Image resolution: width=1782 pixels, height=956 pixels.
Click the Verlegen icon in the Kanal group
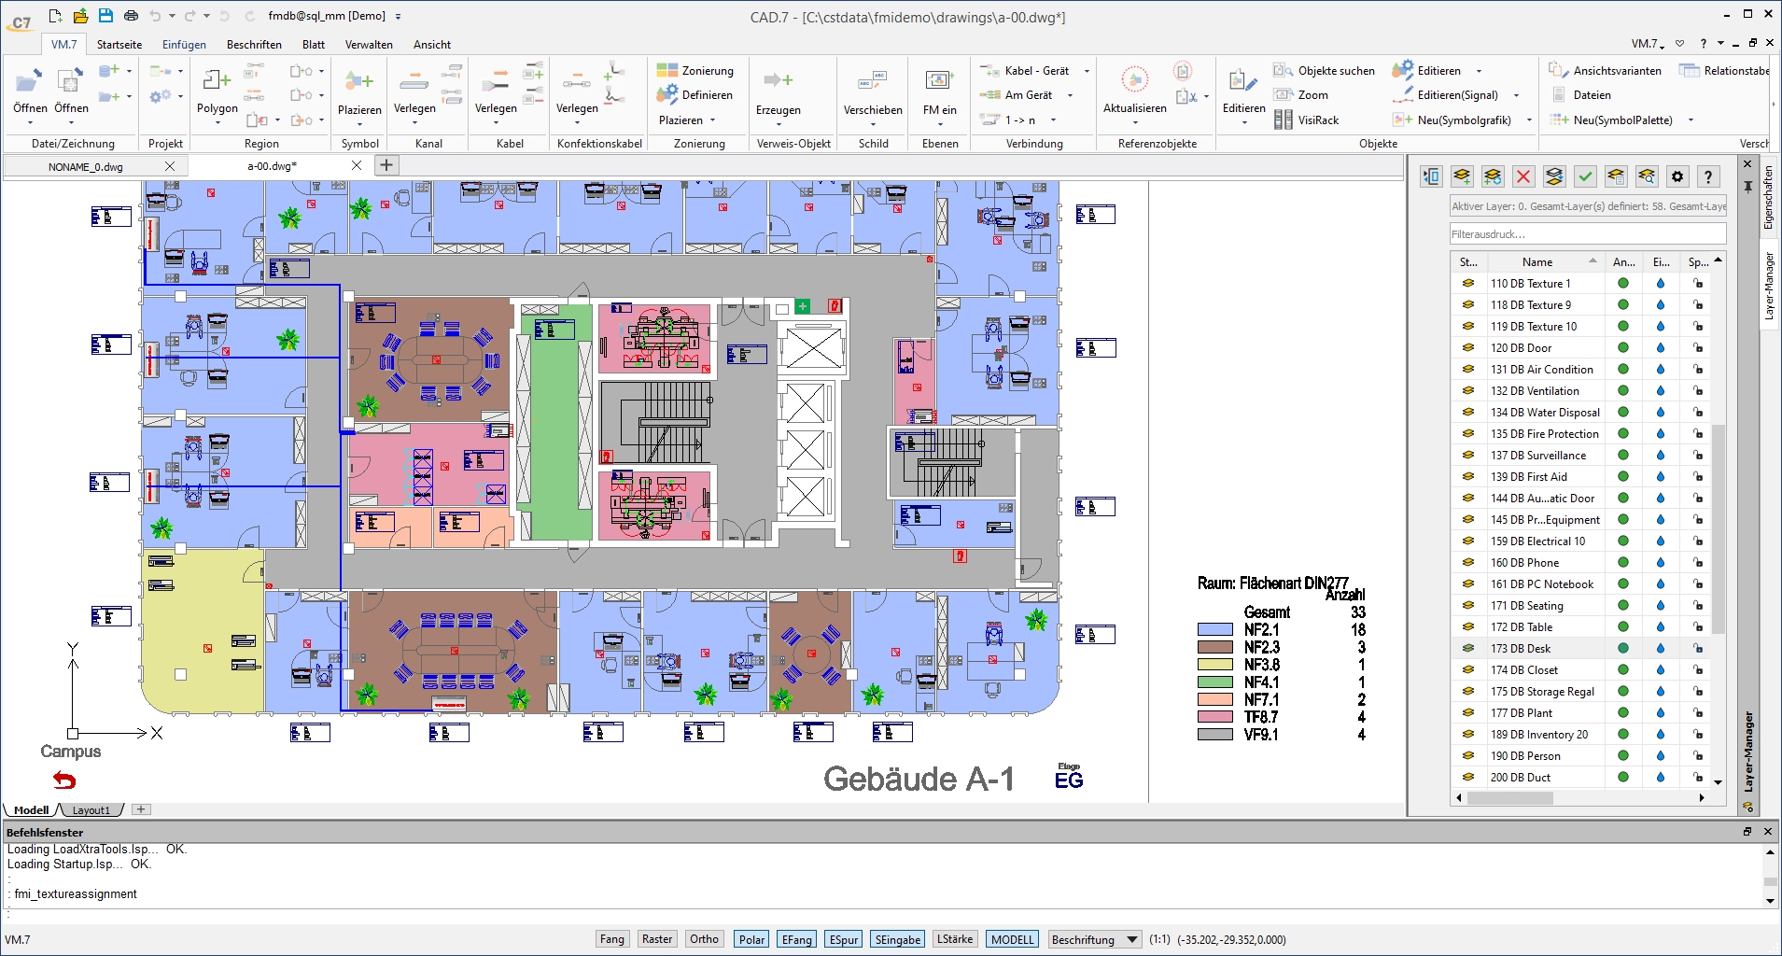point(414,82)
